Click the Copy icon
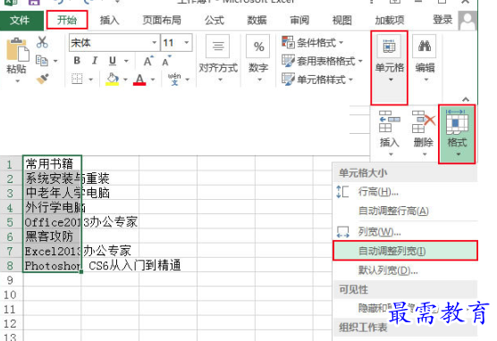The width and height of the screenshot is (497, 341). [42, 60]
